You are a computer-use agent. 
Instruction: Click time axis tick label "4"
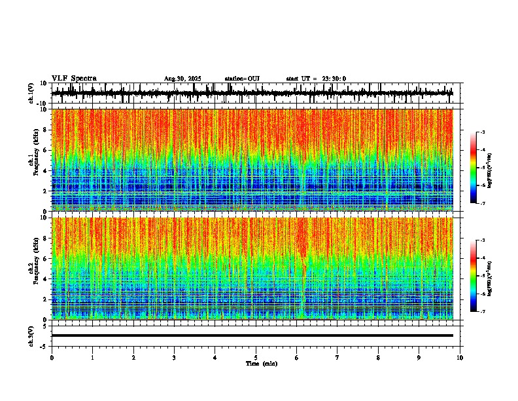215,358
